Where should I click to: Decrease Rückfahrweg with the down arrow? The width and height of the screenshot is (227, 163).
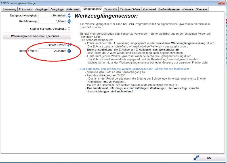pyautogui.click(x=69, y=23)
